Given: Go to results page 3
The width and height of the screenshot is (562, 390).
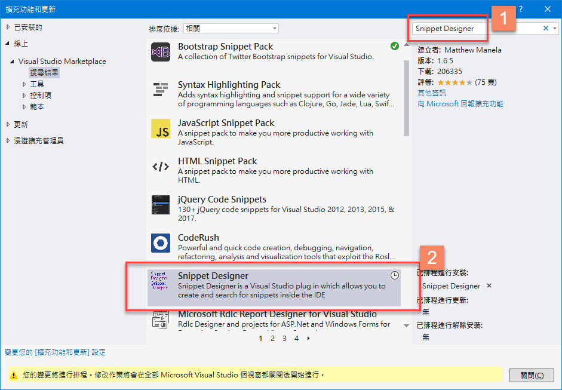Looking at the screenshot, I should tap(285, 339).
